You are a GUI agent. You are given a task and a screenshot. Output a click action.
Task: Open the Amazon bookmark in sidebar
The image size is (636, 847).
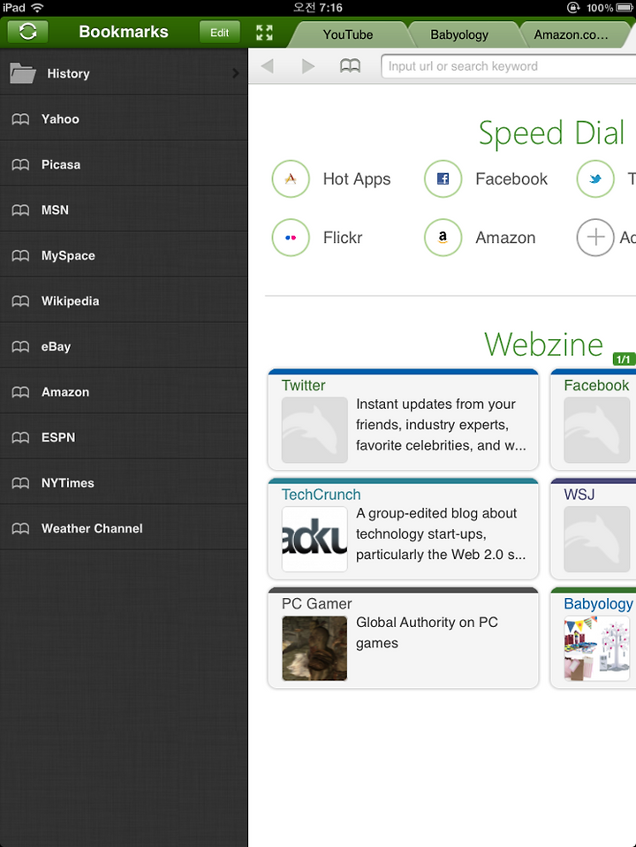(124, 391)
